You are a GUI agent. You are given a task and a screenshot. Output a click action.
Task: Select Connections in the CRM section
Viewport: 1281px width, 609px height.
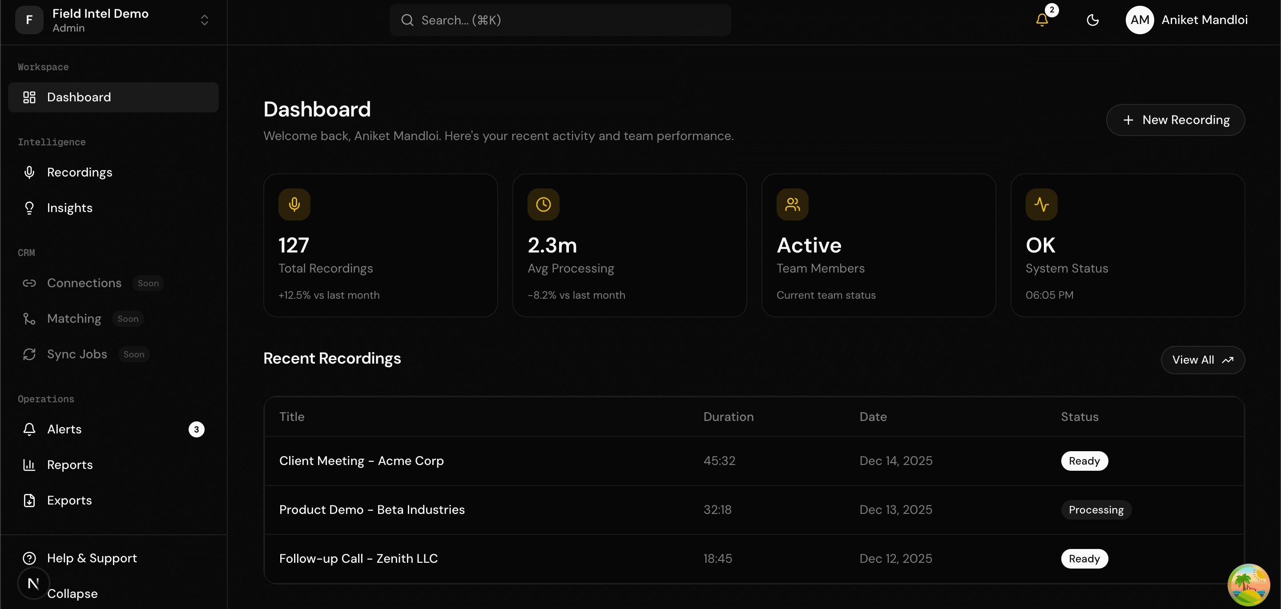click(x=113, y=283)
